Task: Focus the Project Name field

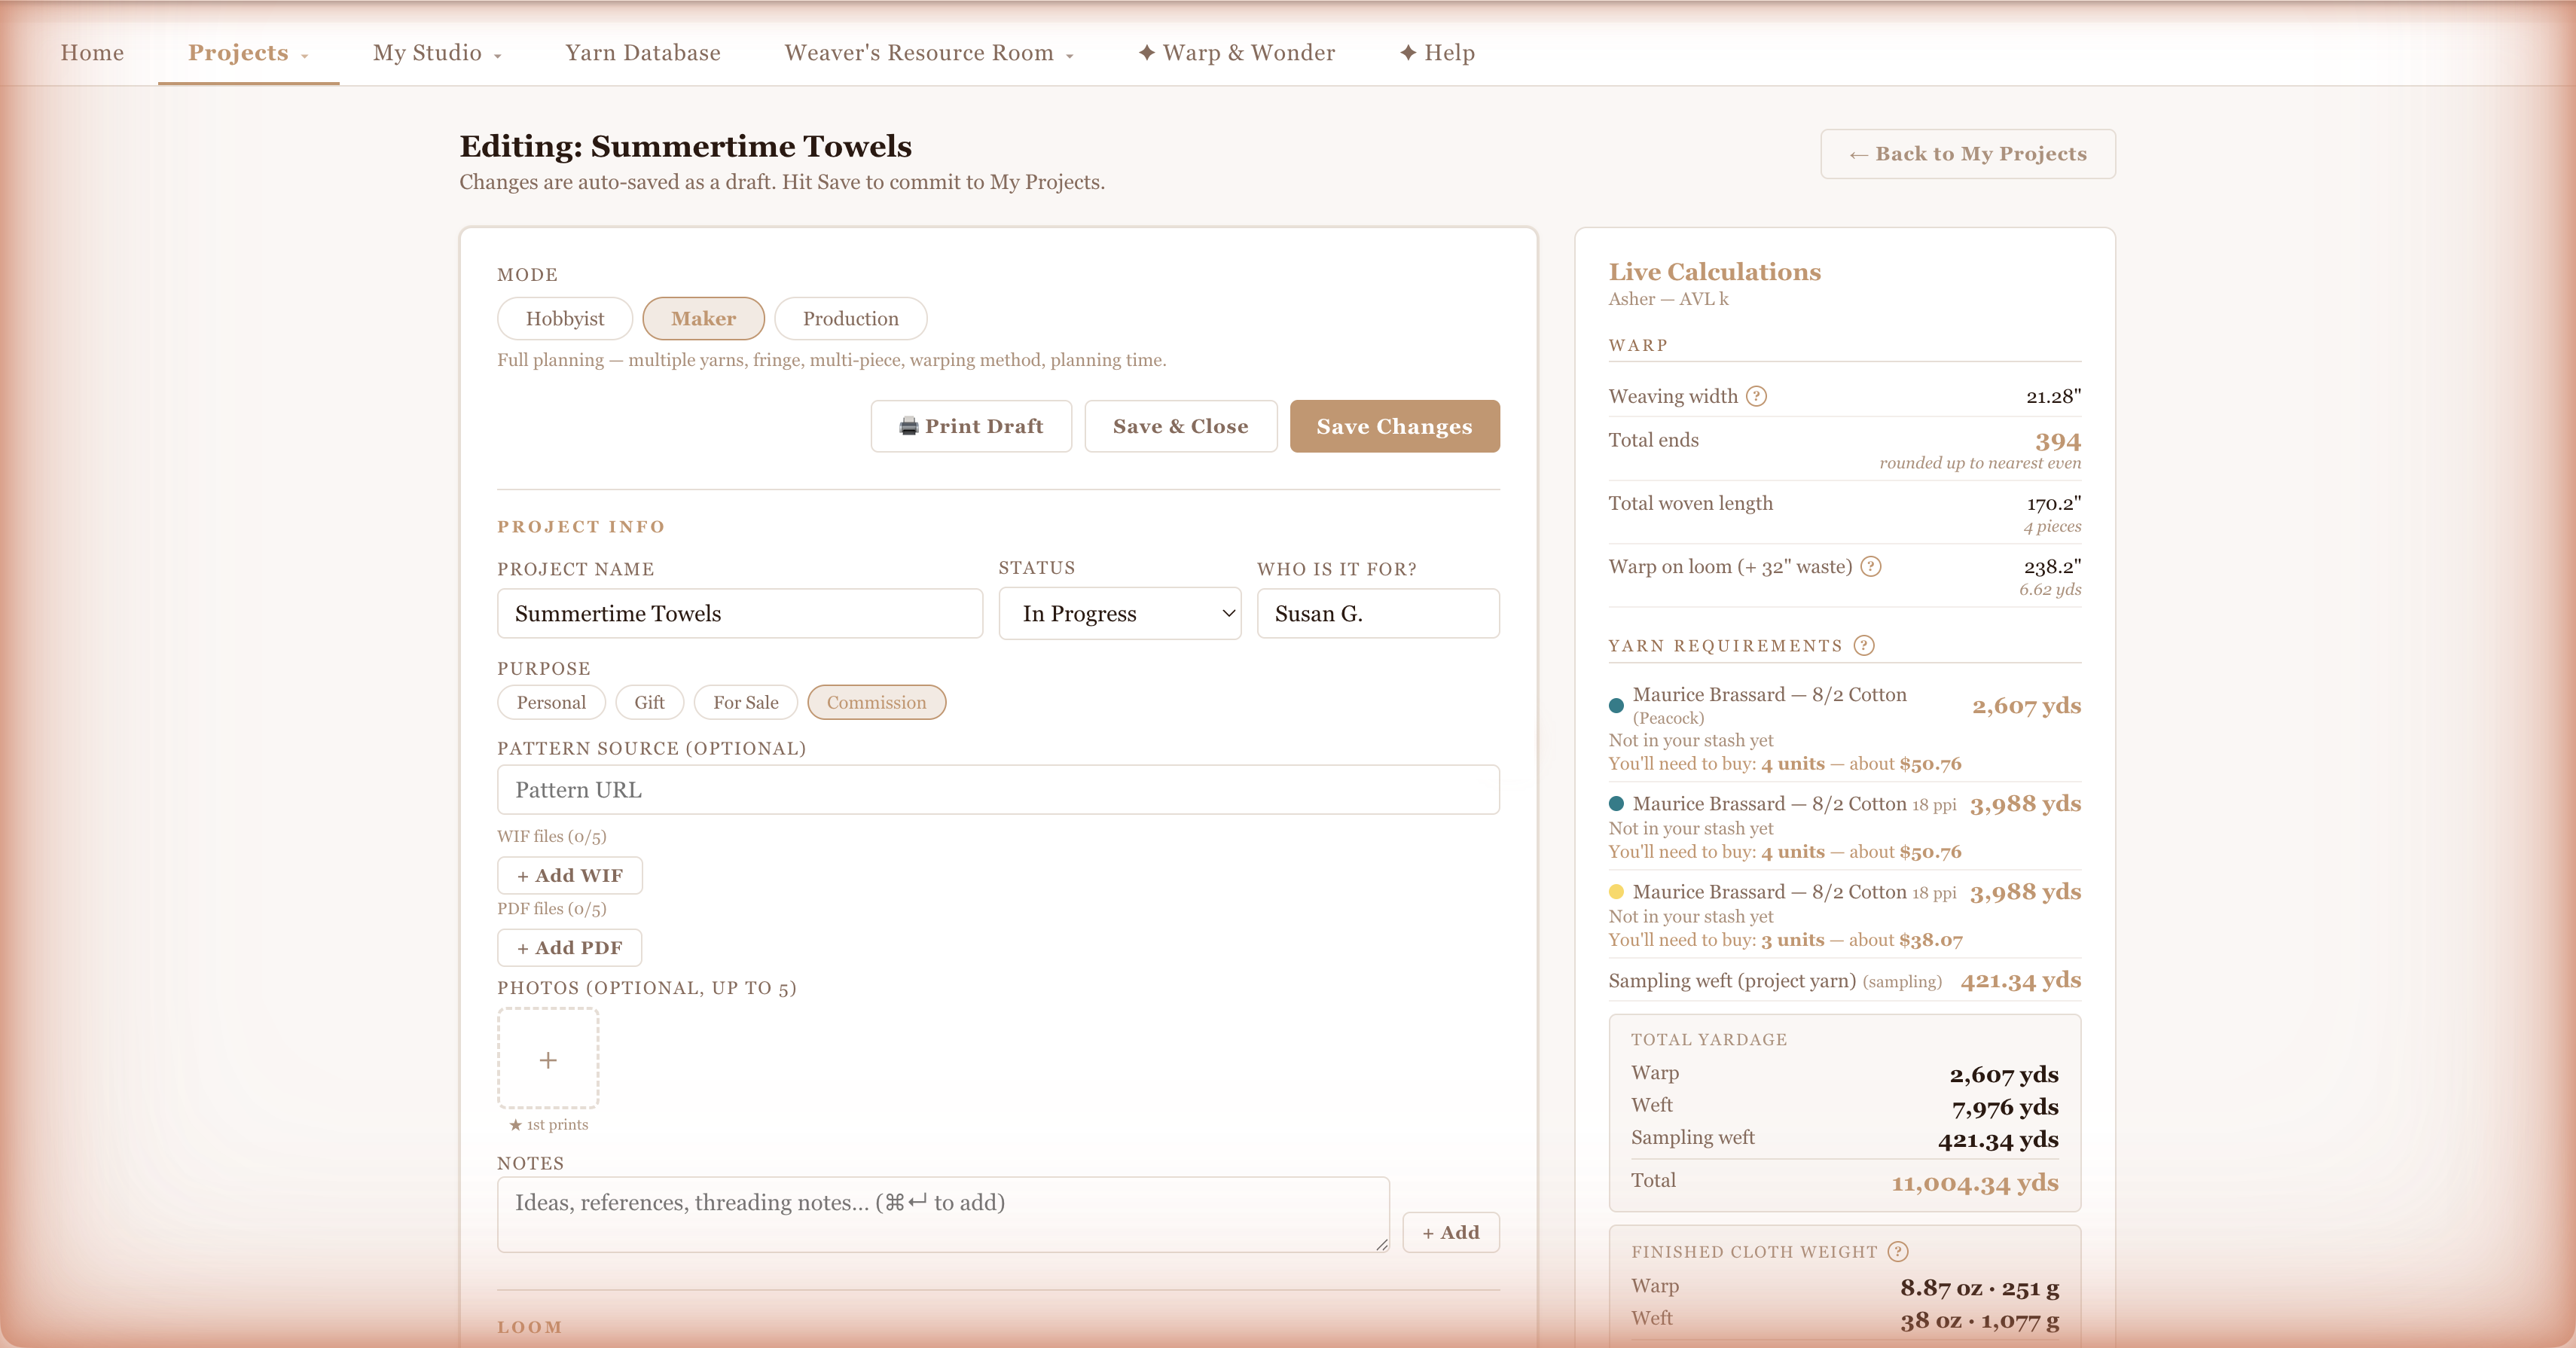Action: point(740,613)
